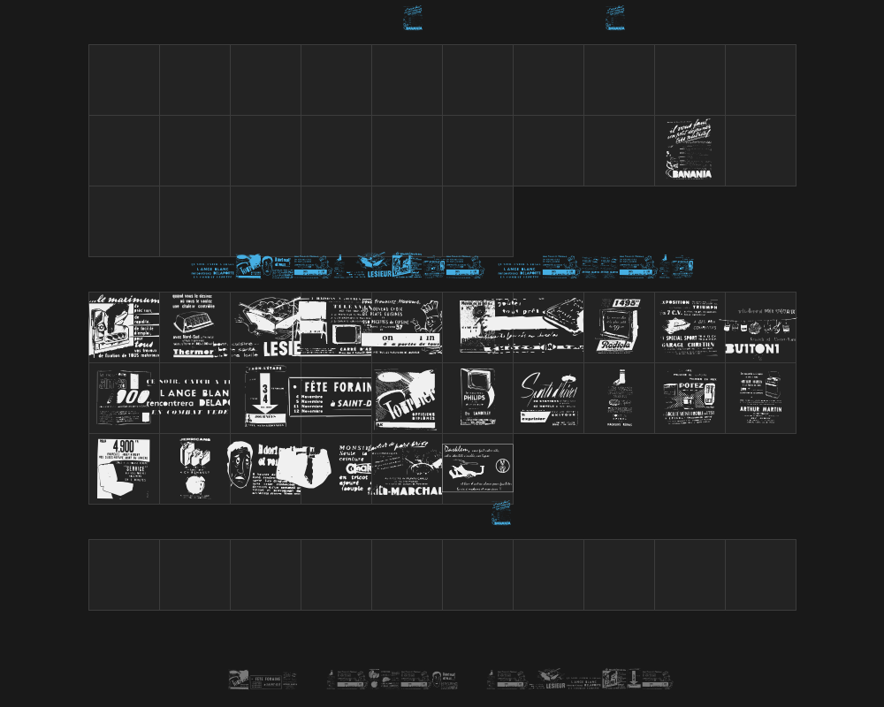Select the Jerricans ad thumbnail
This screenshot has width=884, height=707.
coord(195,468)
